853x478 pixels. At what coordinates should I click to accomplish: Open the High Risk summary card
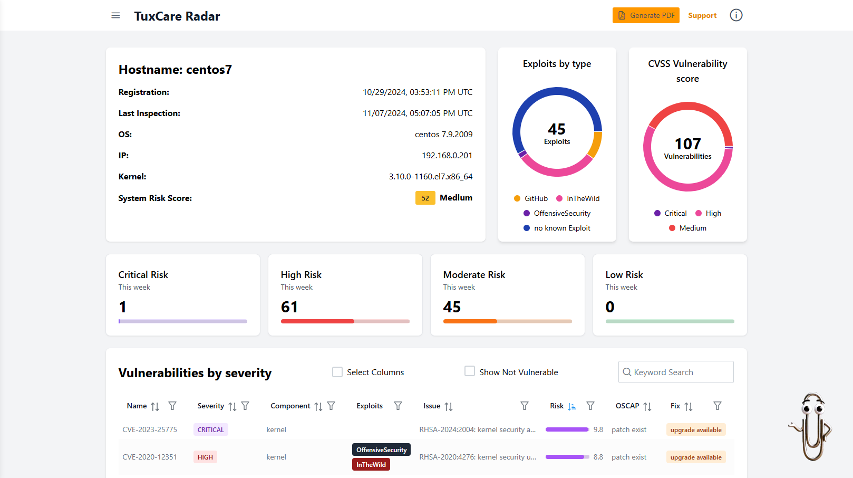coord(345,295)
